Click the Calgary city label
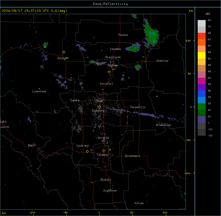The width and height of the screenshot is (221, 216). coord(102,155)
